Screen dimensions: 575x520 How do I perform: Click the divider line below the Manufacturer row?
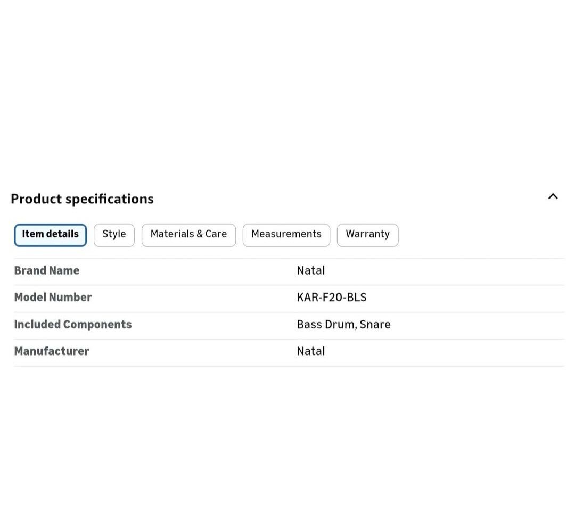[x=289, y=366]
